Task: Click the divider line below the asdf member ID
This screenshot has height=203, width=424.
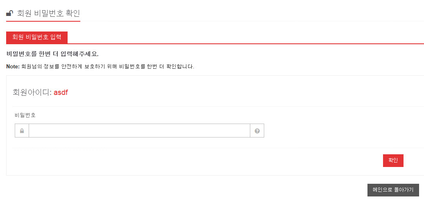Action: point(218,106)
